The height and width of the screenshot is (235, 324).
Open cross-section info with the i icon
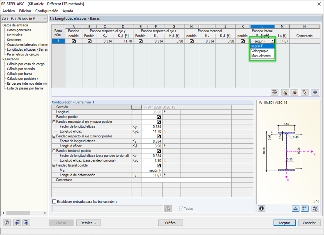(x=261, y=208)
